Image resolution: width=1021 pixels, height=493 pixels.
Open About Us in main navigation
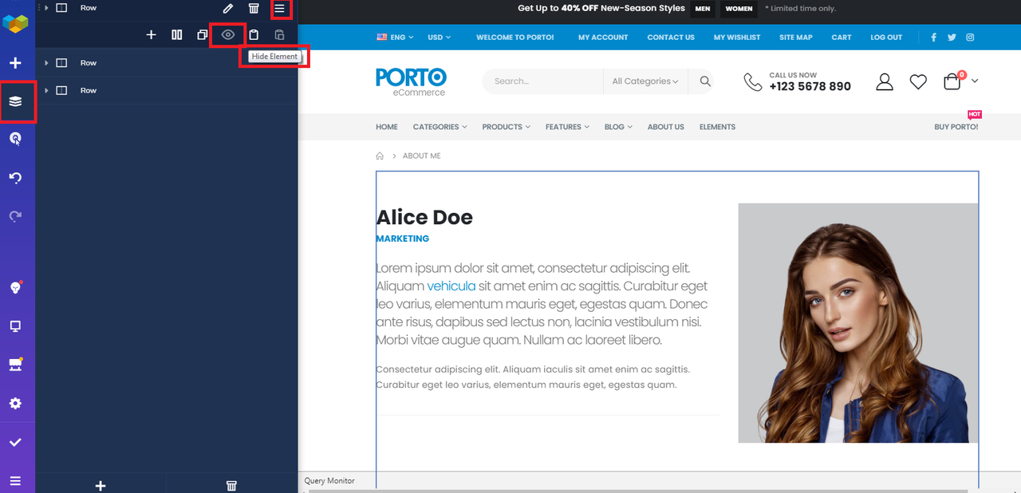point(666,127)
